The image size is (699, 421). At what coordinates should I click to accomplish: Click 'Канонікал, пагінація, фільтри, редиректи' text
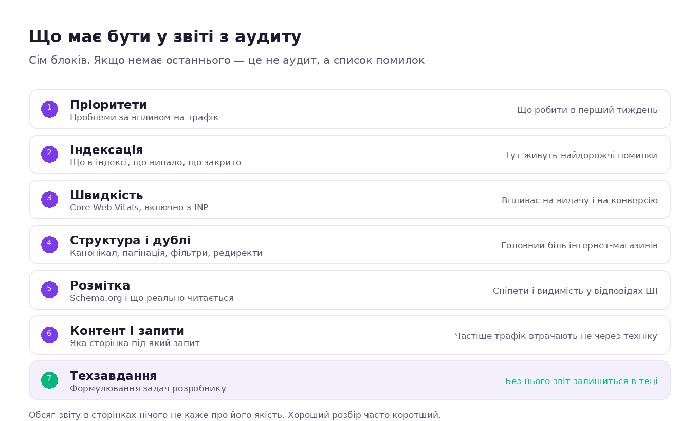coord(166,253)
